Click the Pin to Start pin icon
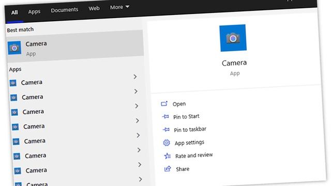331x186 pixels. (x=165, y=116)
